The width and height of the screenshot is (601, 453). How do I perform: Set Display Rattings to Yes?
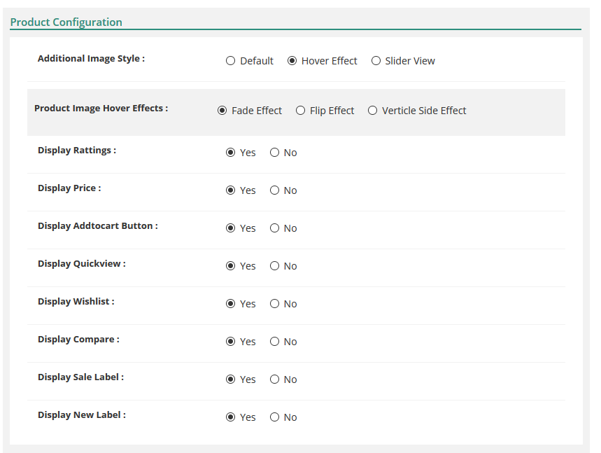pyautogui.click(x=230, y=153)
